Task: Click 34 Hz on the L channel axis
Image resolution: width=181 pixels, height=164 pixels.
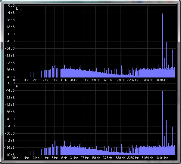Action: coord(74,80)
